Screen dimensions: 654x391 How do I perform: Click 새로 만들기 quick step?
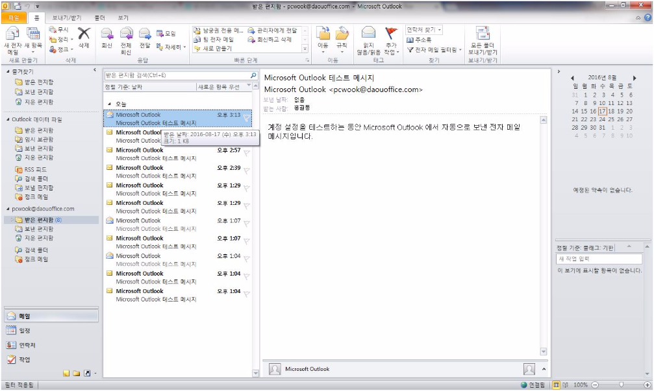point(213,49)
